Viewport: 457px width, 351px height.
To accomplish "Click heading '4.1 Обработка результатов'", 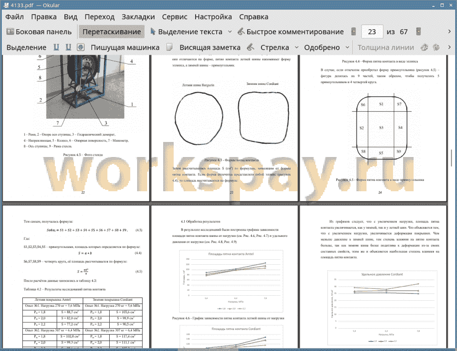I will (x=201, y=221).
